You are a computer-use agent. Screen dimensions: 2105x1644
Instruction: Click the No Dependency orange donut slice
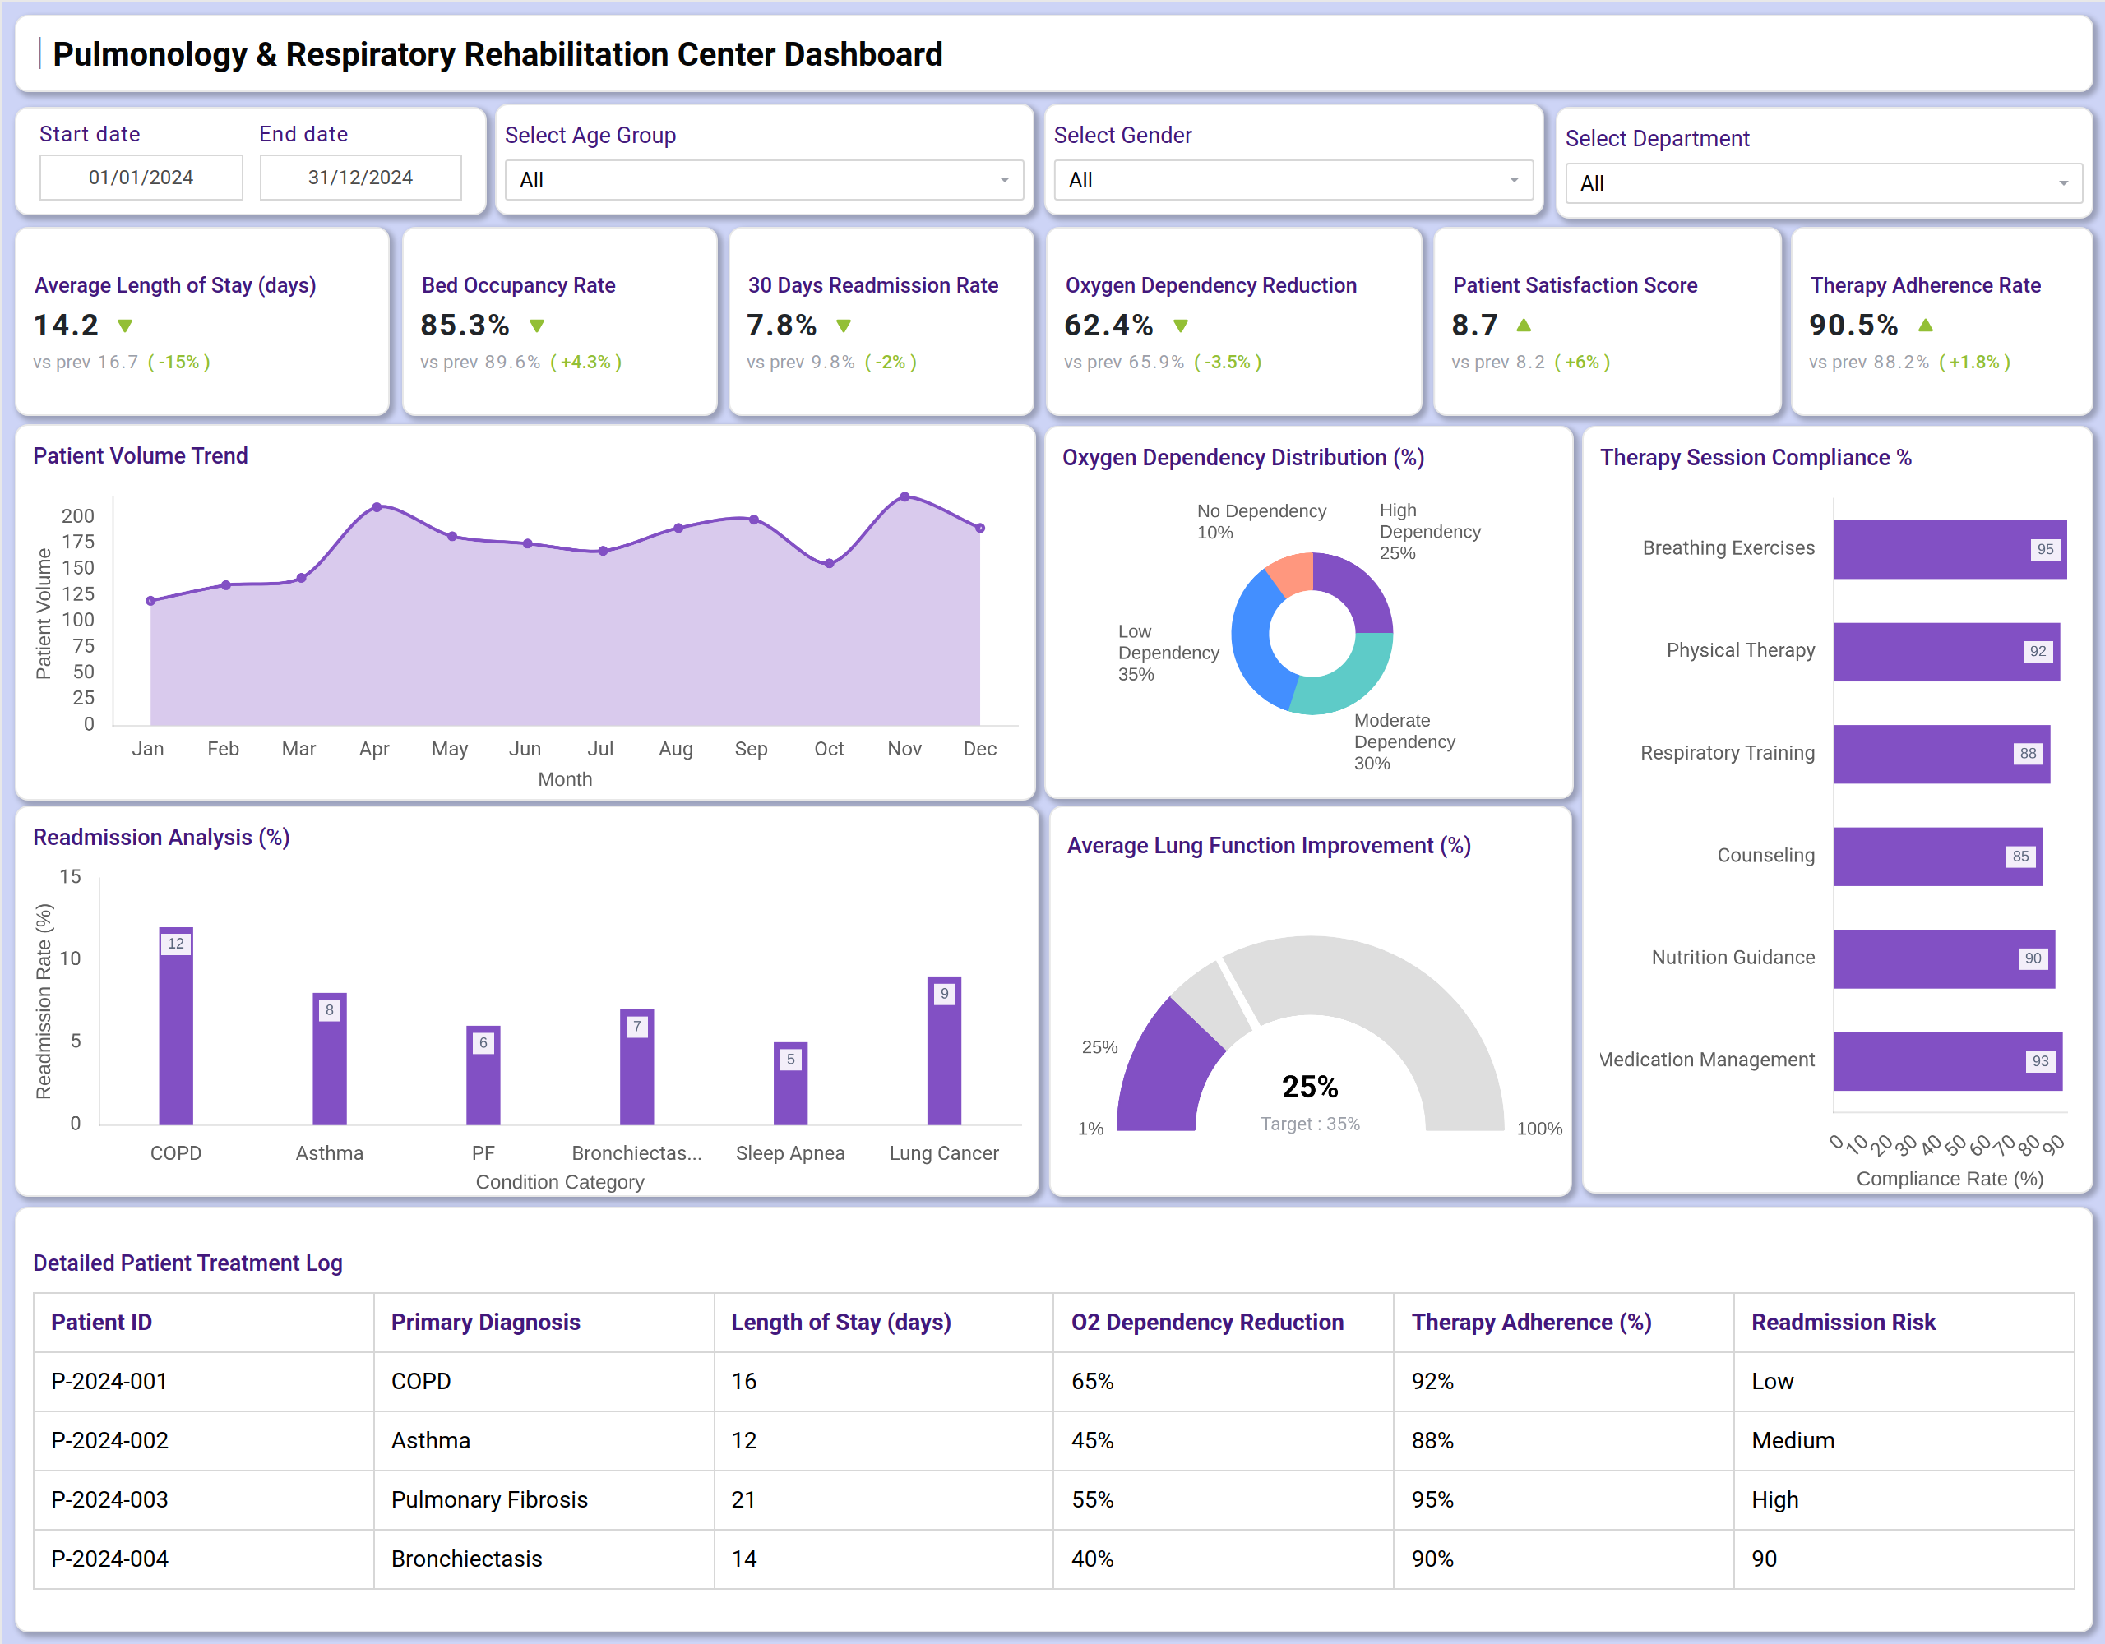tap(1293, 572)
